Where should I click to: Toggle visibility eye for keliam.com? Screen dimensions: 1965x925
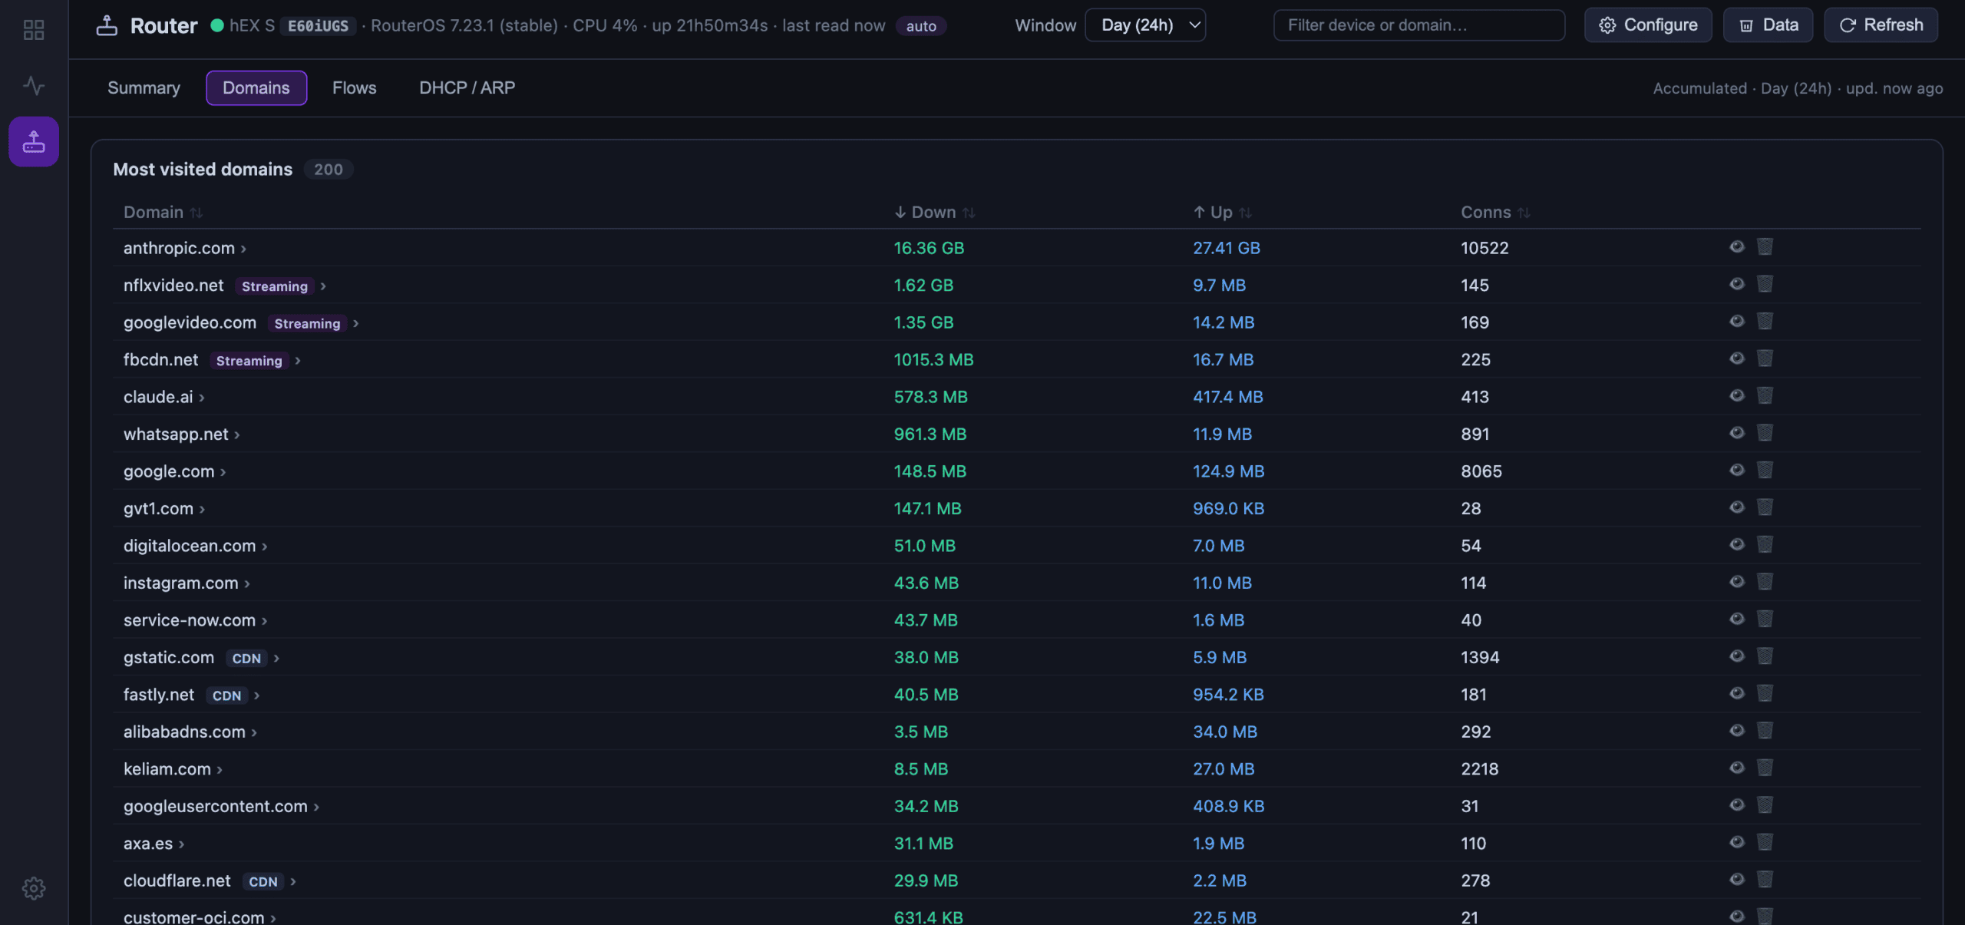[1736, 768]
